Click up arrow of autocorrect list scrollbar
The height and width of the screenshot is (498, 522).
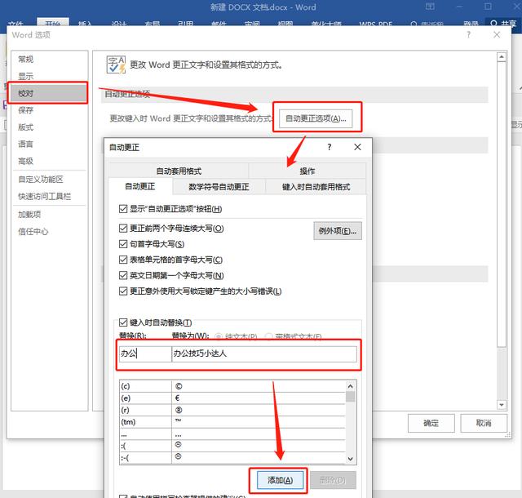point(350,386)
